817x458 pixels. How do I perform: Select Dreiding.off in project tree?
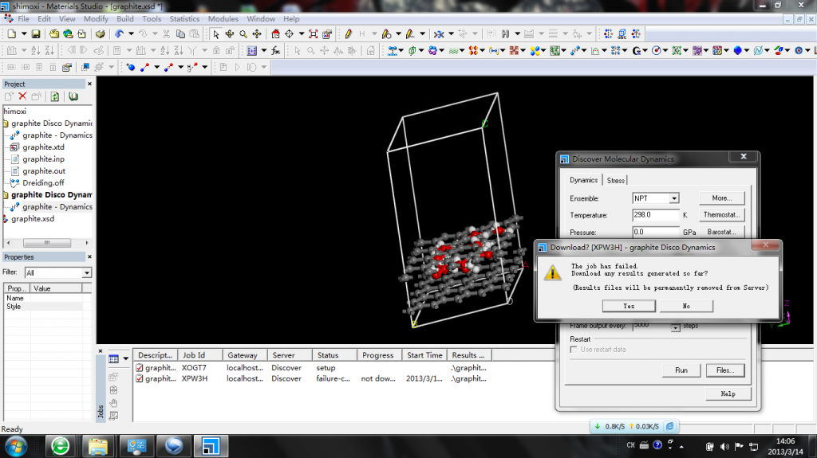tap(43, 182)
